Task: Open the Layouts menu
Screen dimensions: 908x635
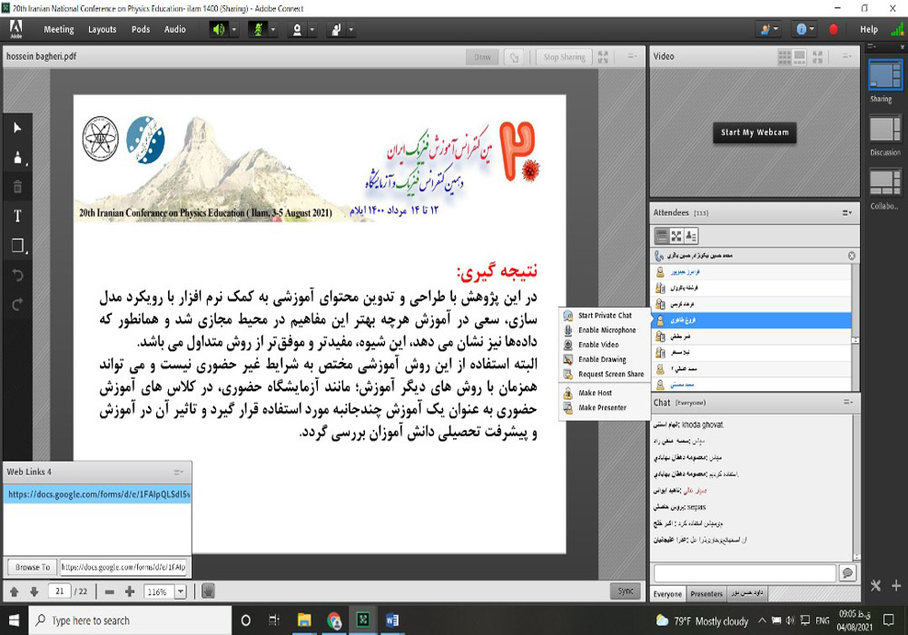Action: pyautogui.click(x=102, y=29)
